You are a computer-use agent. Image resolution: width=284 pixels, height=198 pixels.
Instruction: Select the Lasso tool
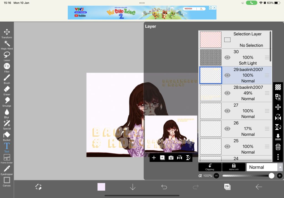coord(7,56)
